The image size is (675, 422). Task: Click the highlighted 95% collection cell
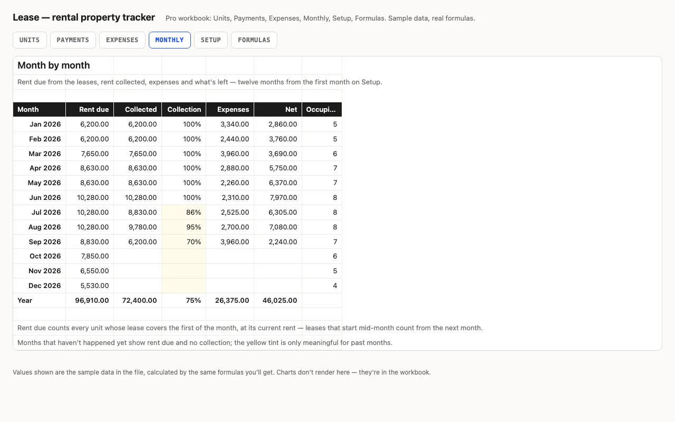tap(184, 227)
